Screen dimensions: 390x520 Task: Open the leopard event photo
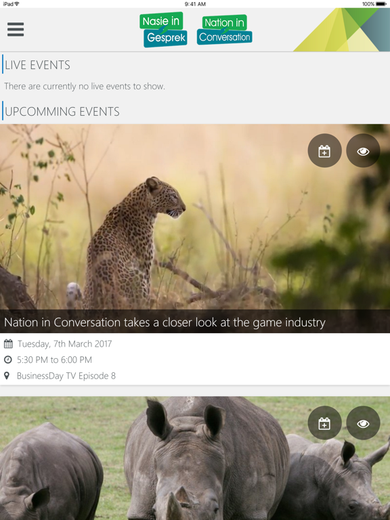tap(195, 228)
